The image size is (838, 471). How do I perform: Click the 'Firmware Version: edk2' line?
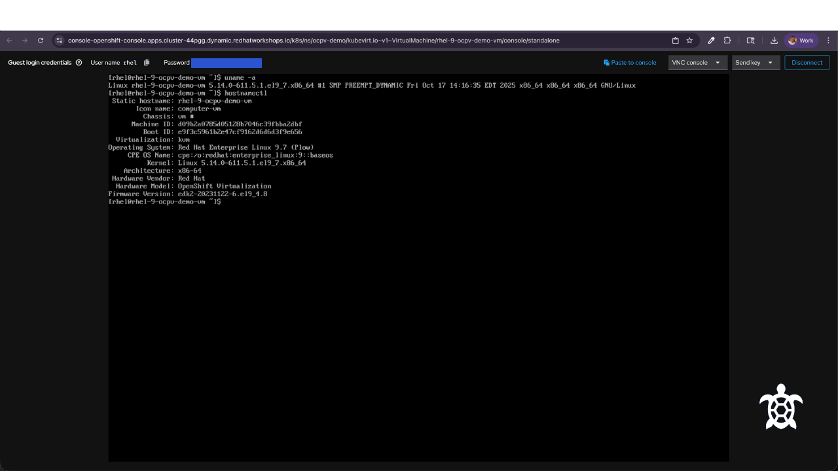tap(188, 194)
